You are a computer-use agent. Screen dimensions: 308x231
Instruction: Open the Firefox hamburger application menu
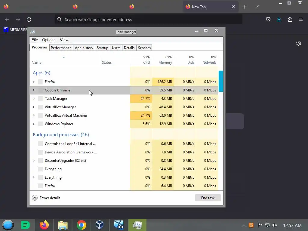coord(301,19)
